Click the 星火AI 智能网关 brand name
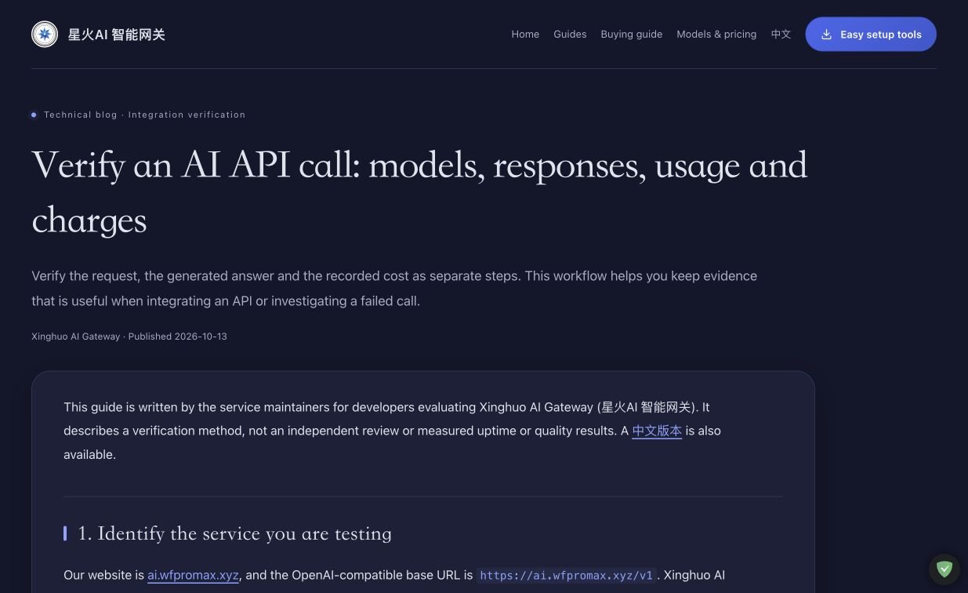The height and width of the screenshot is (593, 968). pos(116,35)
